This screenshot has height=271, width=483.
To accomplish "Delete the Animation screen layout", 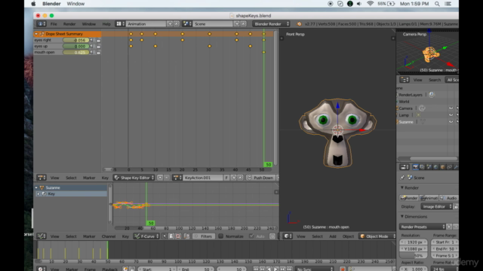I will pos(176,23).
